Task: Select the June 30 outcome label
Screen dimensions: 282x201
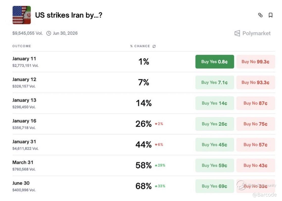Action: (x=21, y=183)
